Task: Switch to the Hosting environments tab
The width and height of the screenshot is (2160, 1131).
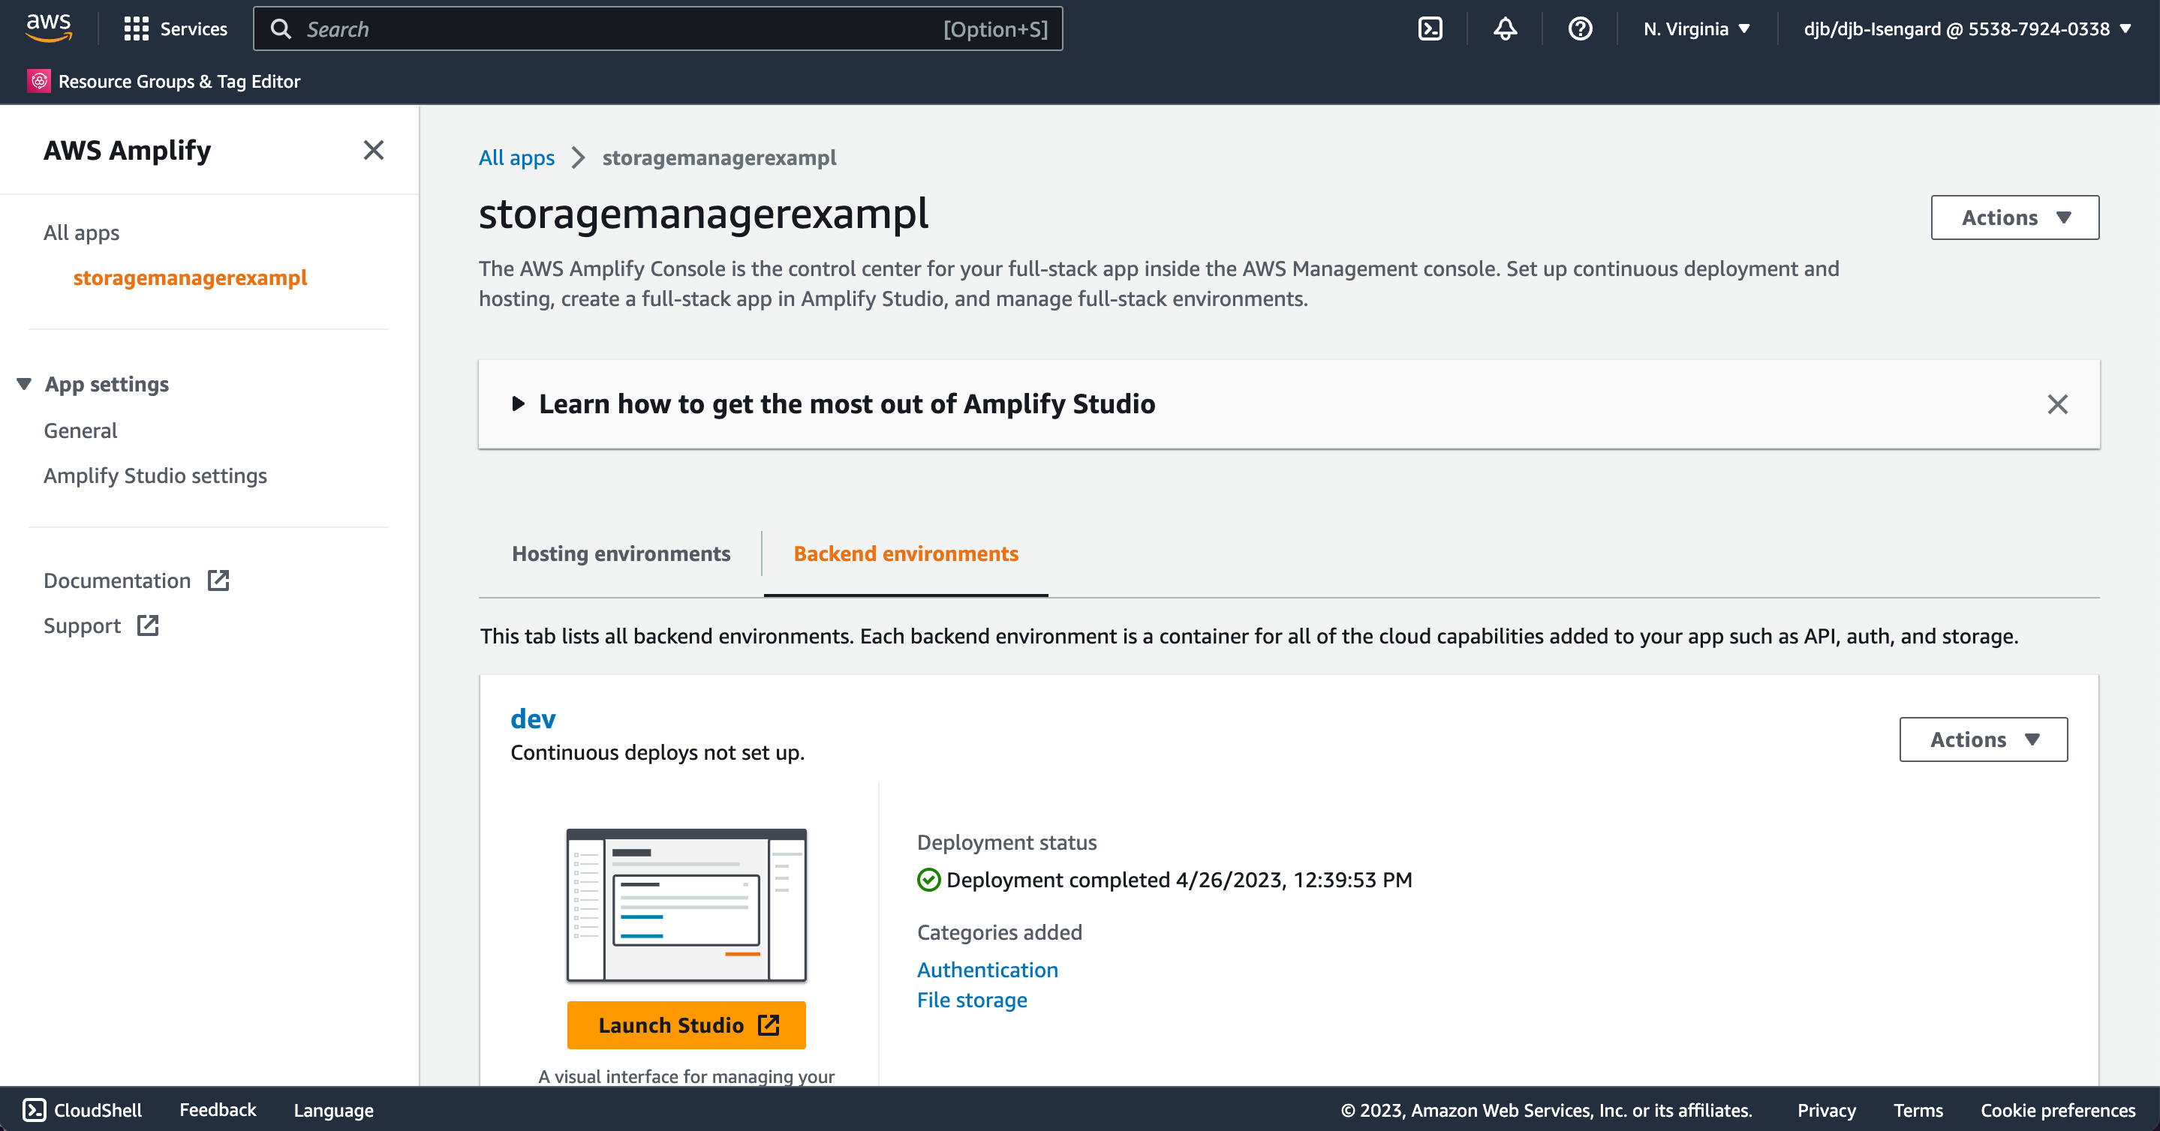Action: [621, 553]
